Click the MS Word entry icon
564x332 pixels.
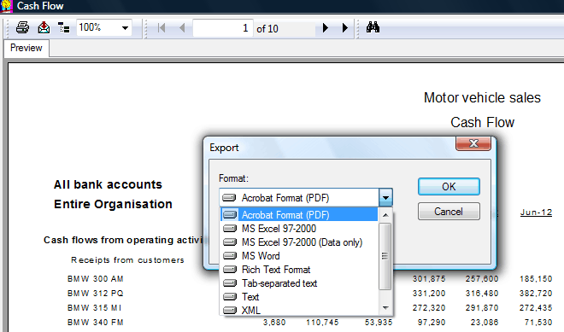(x=230, y=256)
